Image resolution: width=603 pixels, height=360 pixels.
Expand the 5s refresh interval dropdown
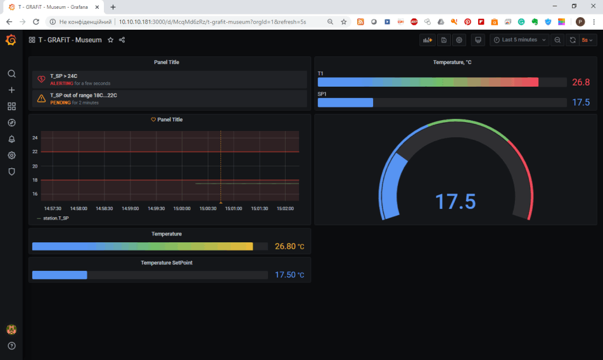pos(588,40)
